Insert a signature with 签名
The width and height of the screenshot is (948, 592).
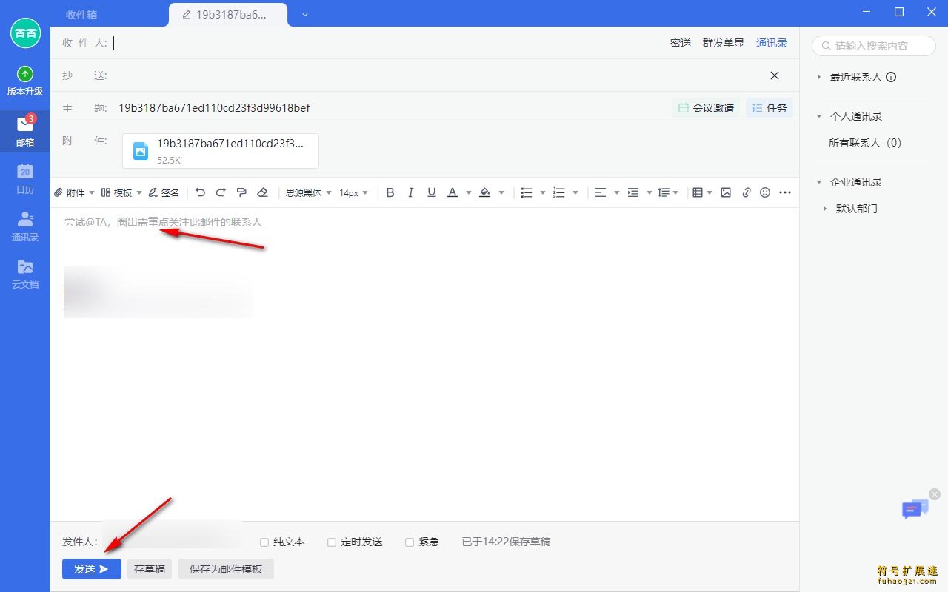coord(164,192)
